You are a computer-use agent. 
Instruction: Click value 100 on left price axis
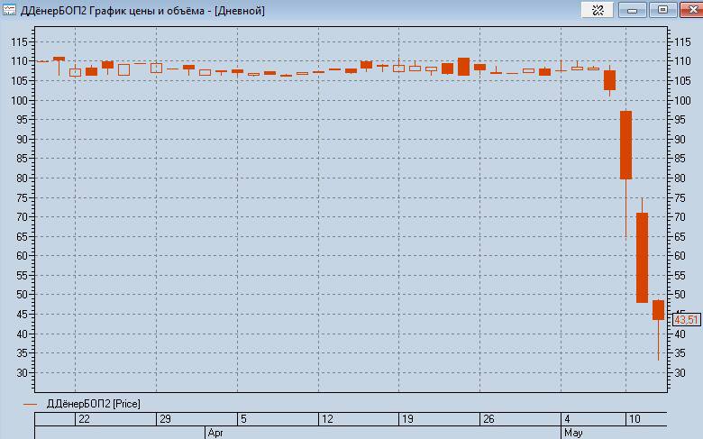[19, 100]
